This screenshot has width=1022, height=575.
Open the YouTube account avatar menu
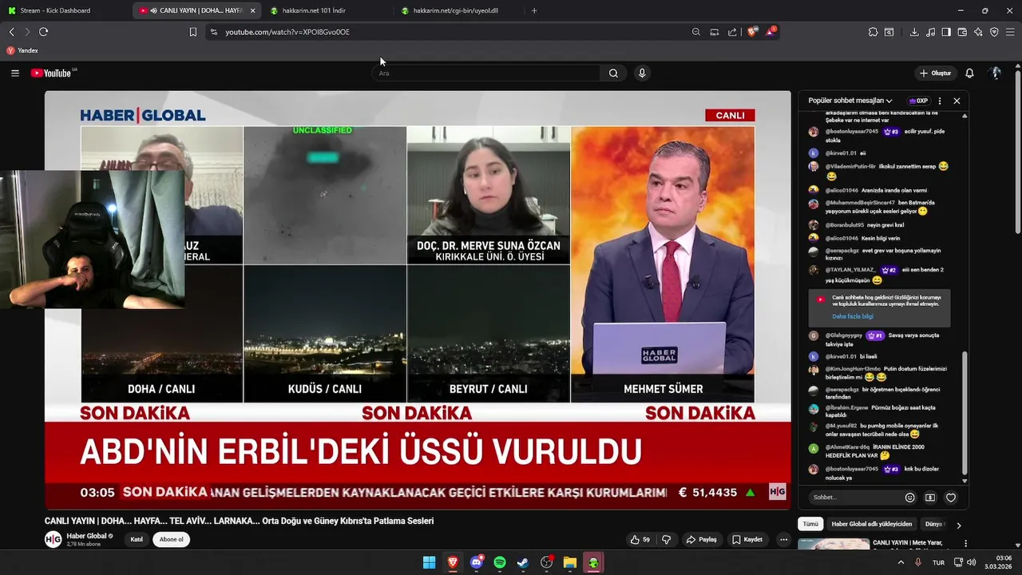tap(996, 73)
